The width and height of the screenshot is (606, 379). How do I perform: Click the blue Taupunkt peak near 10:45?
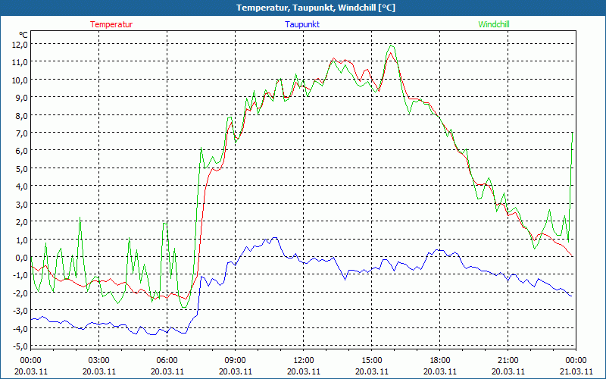[275, 238]
